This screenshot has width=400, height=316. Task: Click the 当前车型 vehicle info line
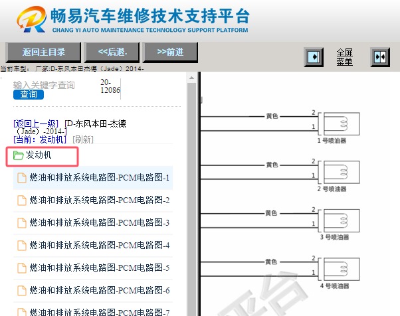pyautogui.click(x=72, y=69)
